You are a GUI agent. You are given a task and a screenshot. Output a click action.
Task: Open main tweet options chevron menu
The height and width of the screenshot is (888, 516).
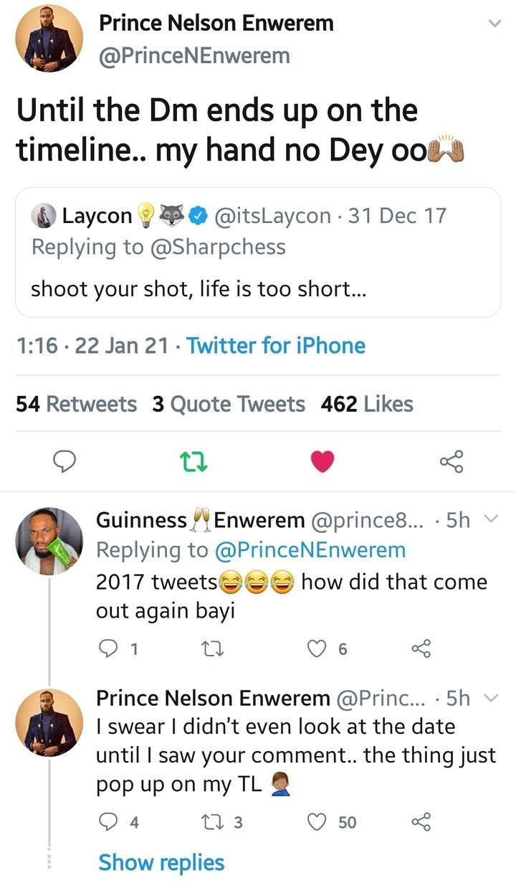click(x=494, y=24)
